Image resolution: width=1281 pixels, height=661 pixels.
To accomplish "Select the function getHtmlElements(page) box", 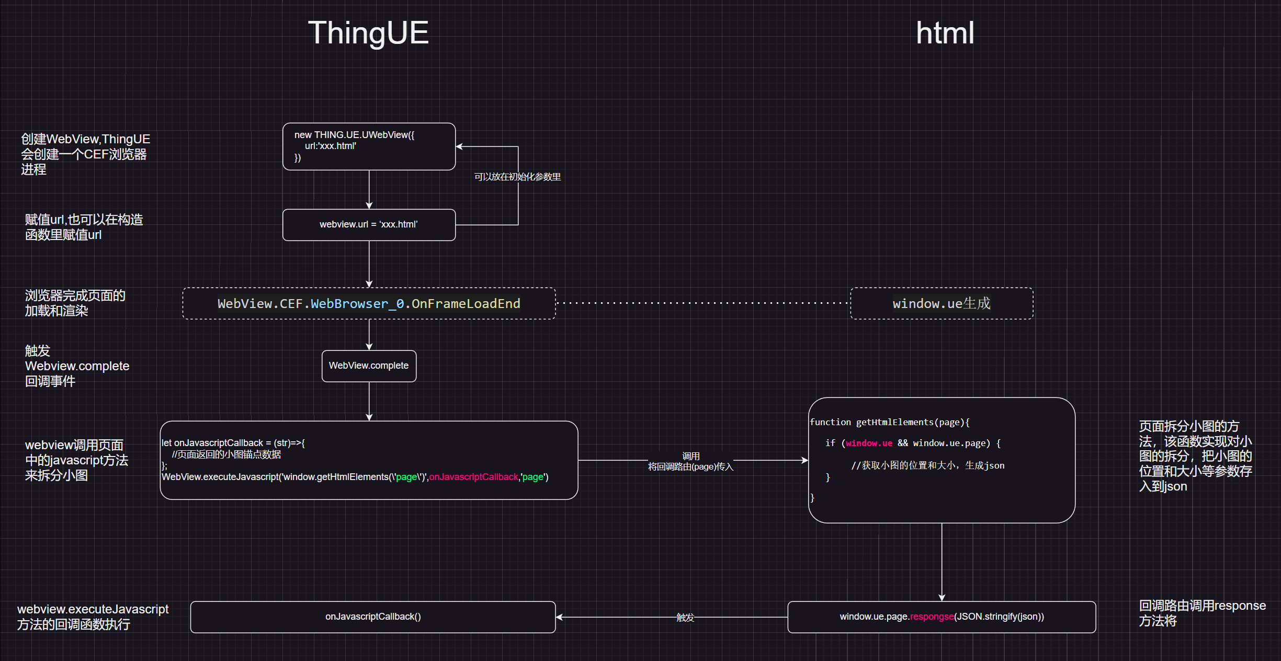I will [x=942, y=460].
